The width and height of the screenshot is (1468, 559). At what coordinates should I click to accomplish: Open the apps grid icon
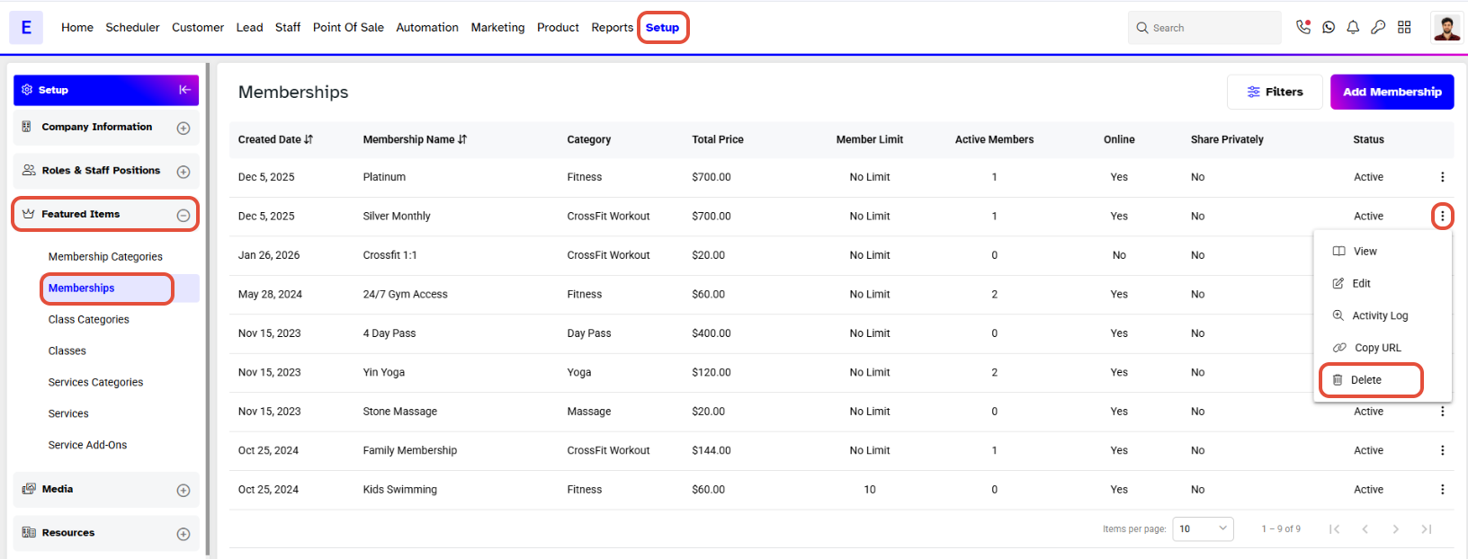[1404, 28]
